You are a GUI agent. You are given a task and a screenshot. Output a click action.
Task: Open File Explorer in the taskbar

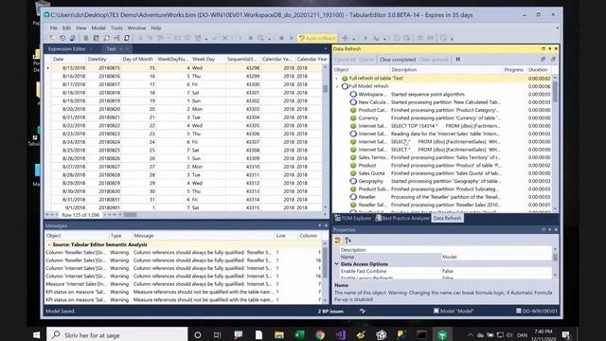pos(279,334)
